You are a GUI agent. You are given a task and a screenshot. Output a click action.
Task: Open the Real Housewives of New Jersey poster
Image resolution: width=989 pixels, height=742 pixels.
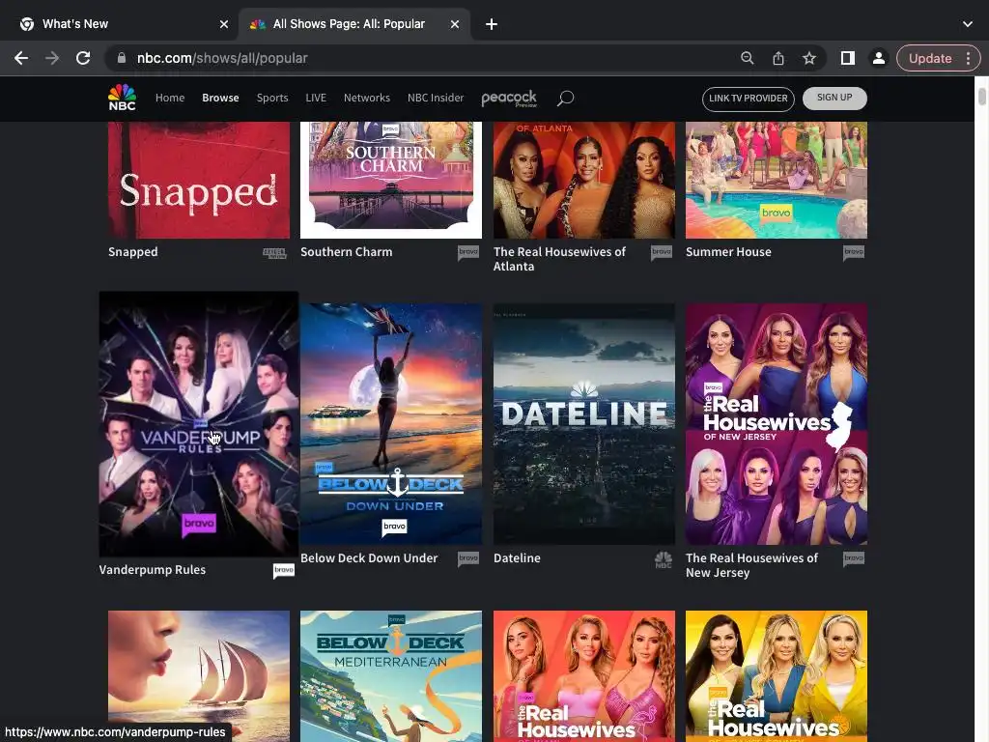[x=777, y=424]
